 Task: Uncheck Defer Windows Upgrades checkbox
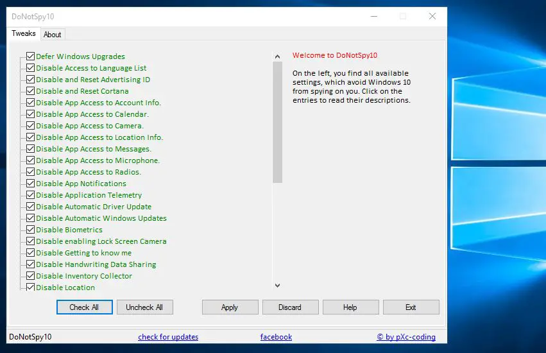(30, 56)
